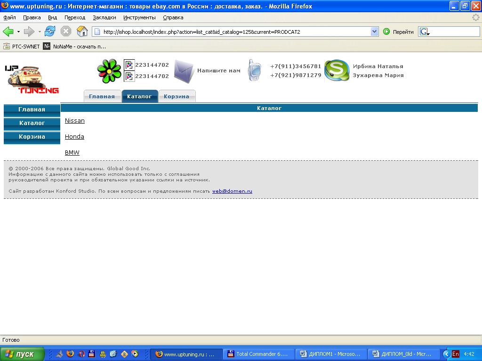Expand hidden tray icons arrow
Image resolution: width=482 pixels, height=361 pixels.
pos(447,354)
